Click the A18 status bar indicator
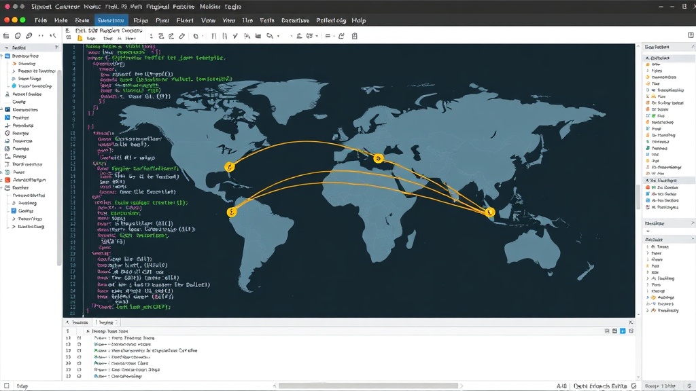Viewport: 696px width, 391px height. (x=561, y=386)
